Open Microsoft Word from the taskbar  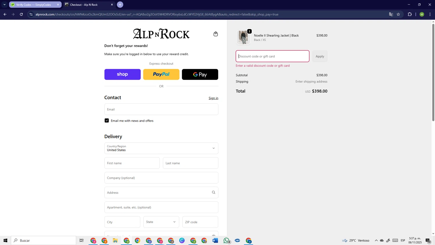tap(215, 240)
